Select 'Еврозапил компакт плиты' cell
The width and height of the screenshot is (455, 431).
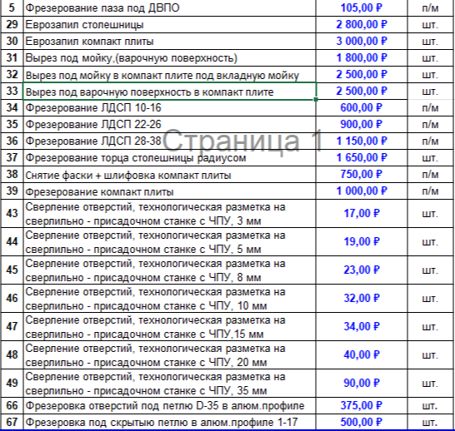tap(169, 42)
